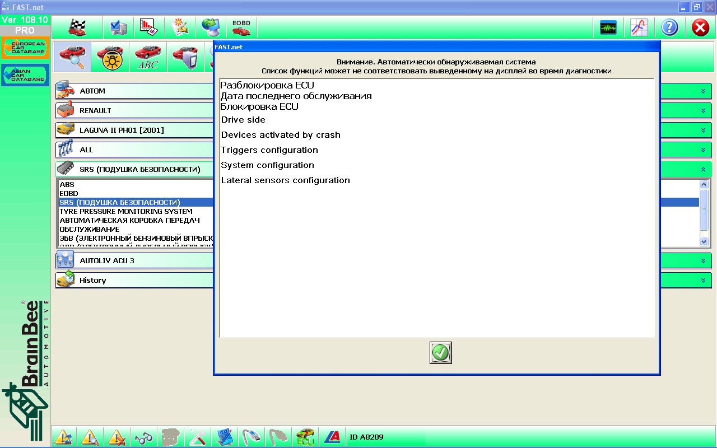Click the globe and monitor update icon
The height and width of the screenshot is (448, 717).
(x=211, y=27)
